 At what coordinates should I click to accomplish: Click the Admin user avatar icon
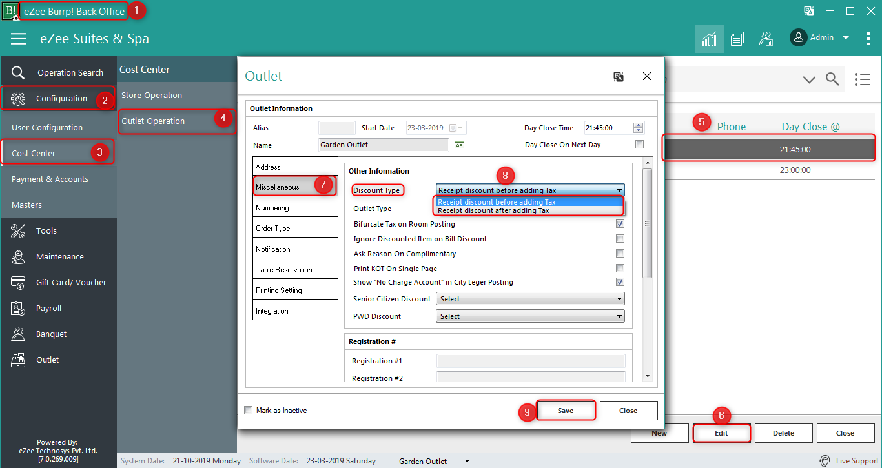tap(799, 37)
